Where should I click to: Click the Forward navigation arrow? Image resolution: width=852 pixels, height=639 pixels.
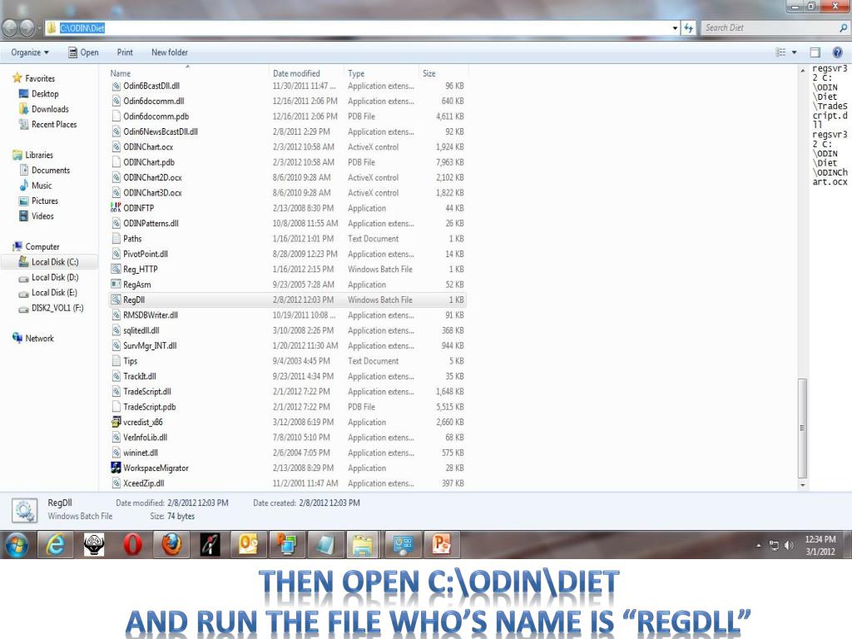tap(27, 27)
